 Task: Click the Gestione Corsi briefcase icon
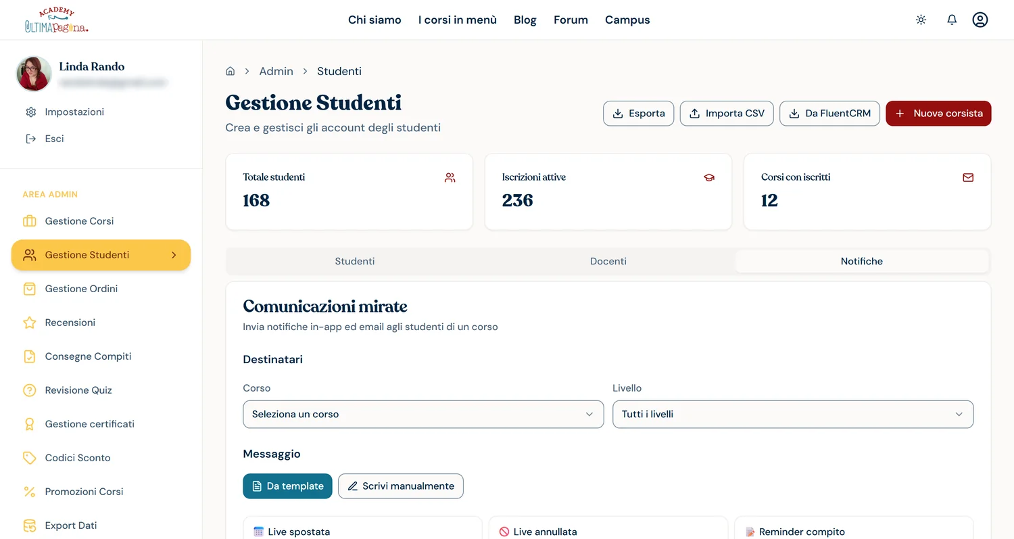tap(29, 221)
